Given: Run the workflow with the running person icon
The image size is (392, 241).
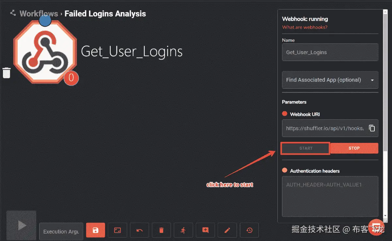Looking at the screenshot, I should click(x=183, y=230).
